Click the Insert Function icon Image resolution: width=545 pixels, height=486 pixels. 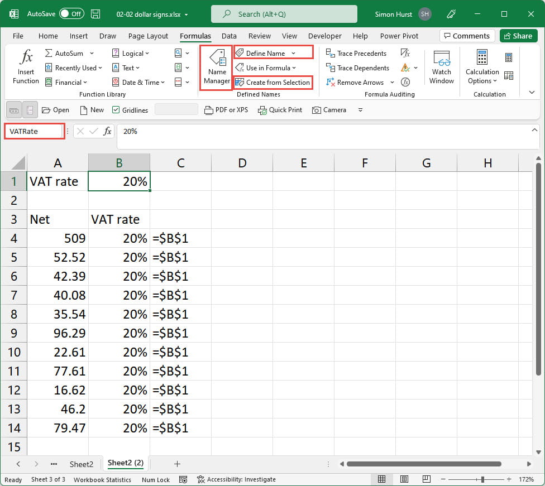tap(26, 67)
